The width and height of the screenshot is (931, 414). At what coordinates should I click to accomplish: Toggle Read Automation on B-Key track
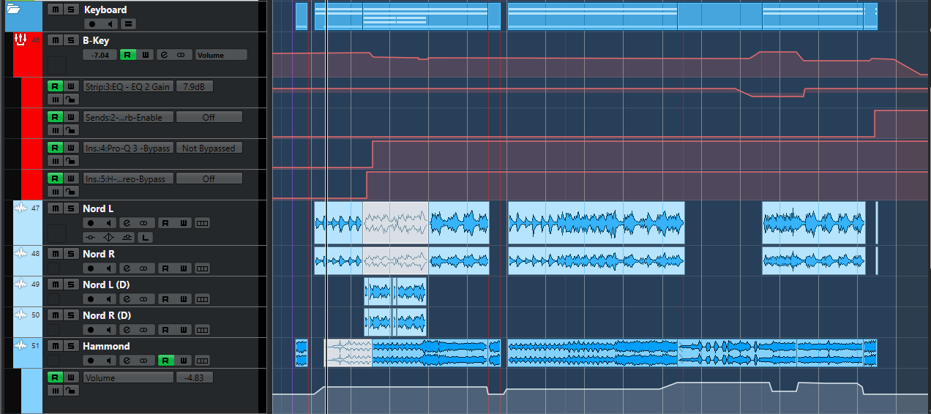point(127,55)
